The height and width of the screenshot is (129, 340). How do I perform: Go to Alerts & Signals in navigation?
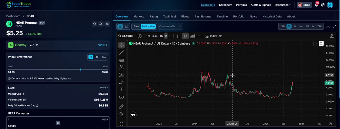tap(261, 5)
